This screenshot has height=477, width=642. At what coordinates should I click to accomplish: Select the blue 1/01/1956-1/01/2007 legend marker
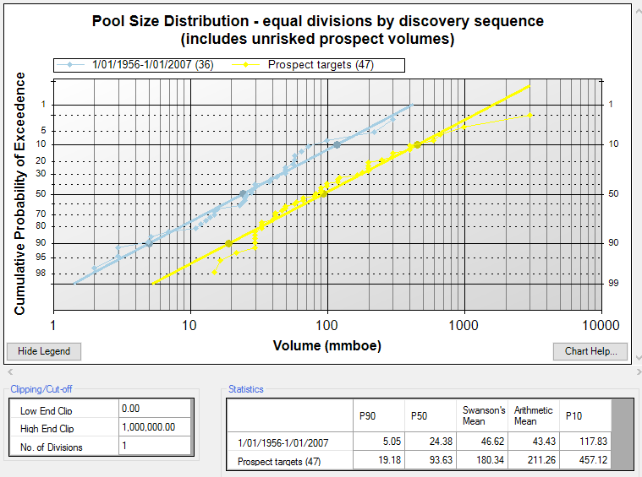click(x=70, y=64)
